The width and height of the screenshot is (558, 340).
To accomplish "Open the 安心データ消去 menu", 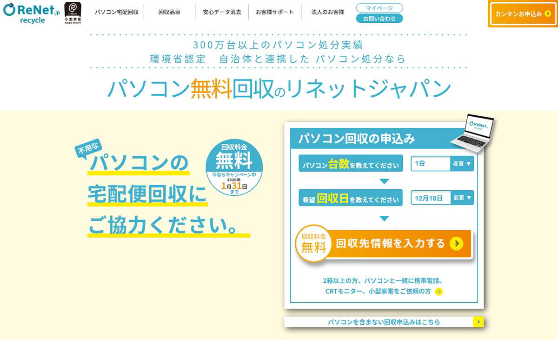I will pos(222,12).
